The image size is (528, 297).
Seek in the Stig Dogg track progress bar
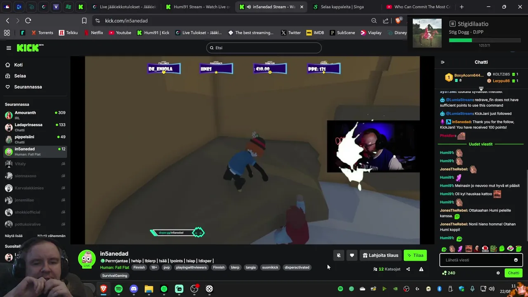pyautogui.click(x=485, y=40)
